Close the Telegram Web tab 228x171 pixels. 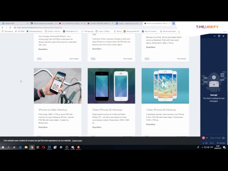(28, 23)
